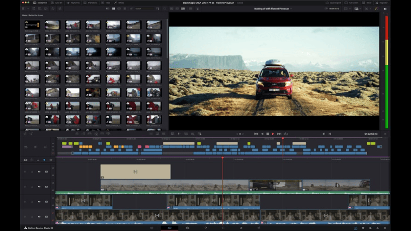Open the Transitions panel
This screenshot has width=411, height=231.
point(90,3)
